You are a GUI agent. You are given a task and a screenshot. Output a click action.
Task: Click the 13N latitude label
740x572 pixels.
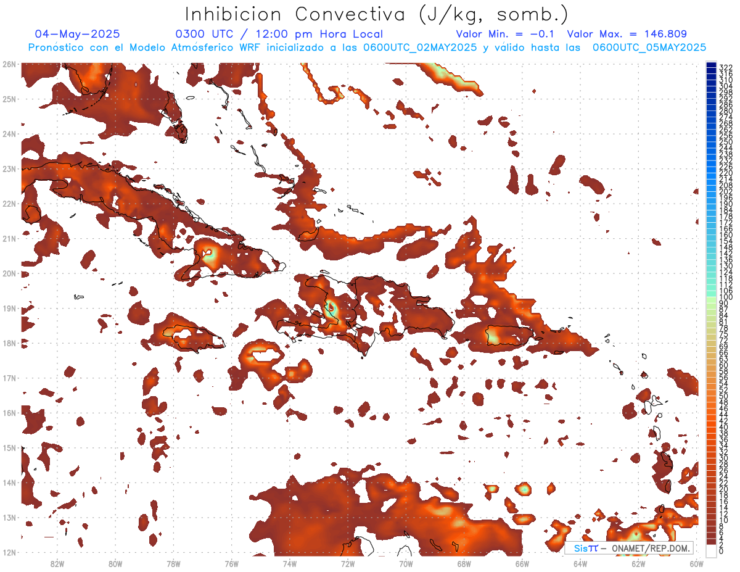click(9, 518)
